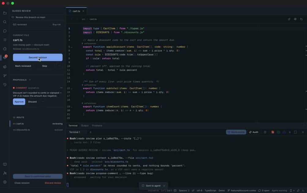This screenshot has width=307, height=193.
Task: Open more options beside the Discard button
Action: click(43, 102)
